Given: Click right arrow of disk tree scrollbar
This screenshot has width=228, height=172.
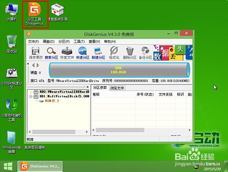Looking at the screenshot, I should (87, 132).
